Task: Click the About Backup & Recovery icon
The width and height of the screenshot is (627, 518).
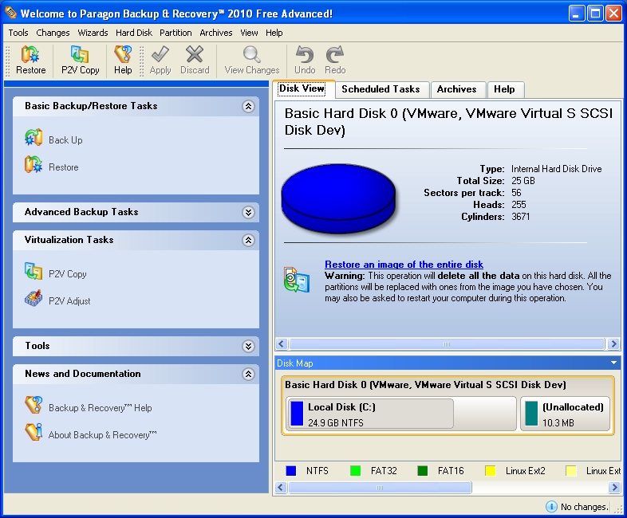Action: (34, 434)
